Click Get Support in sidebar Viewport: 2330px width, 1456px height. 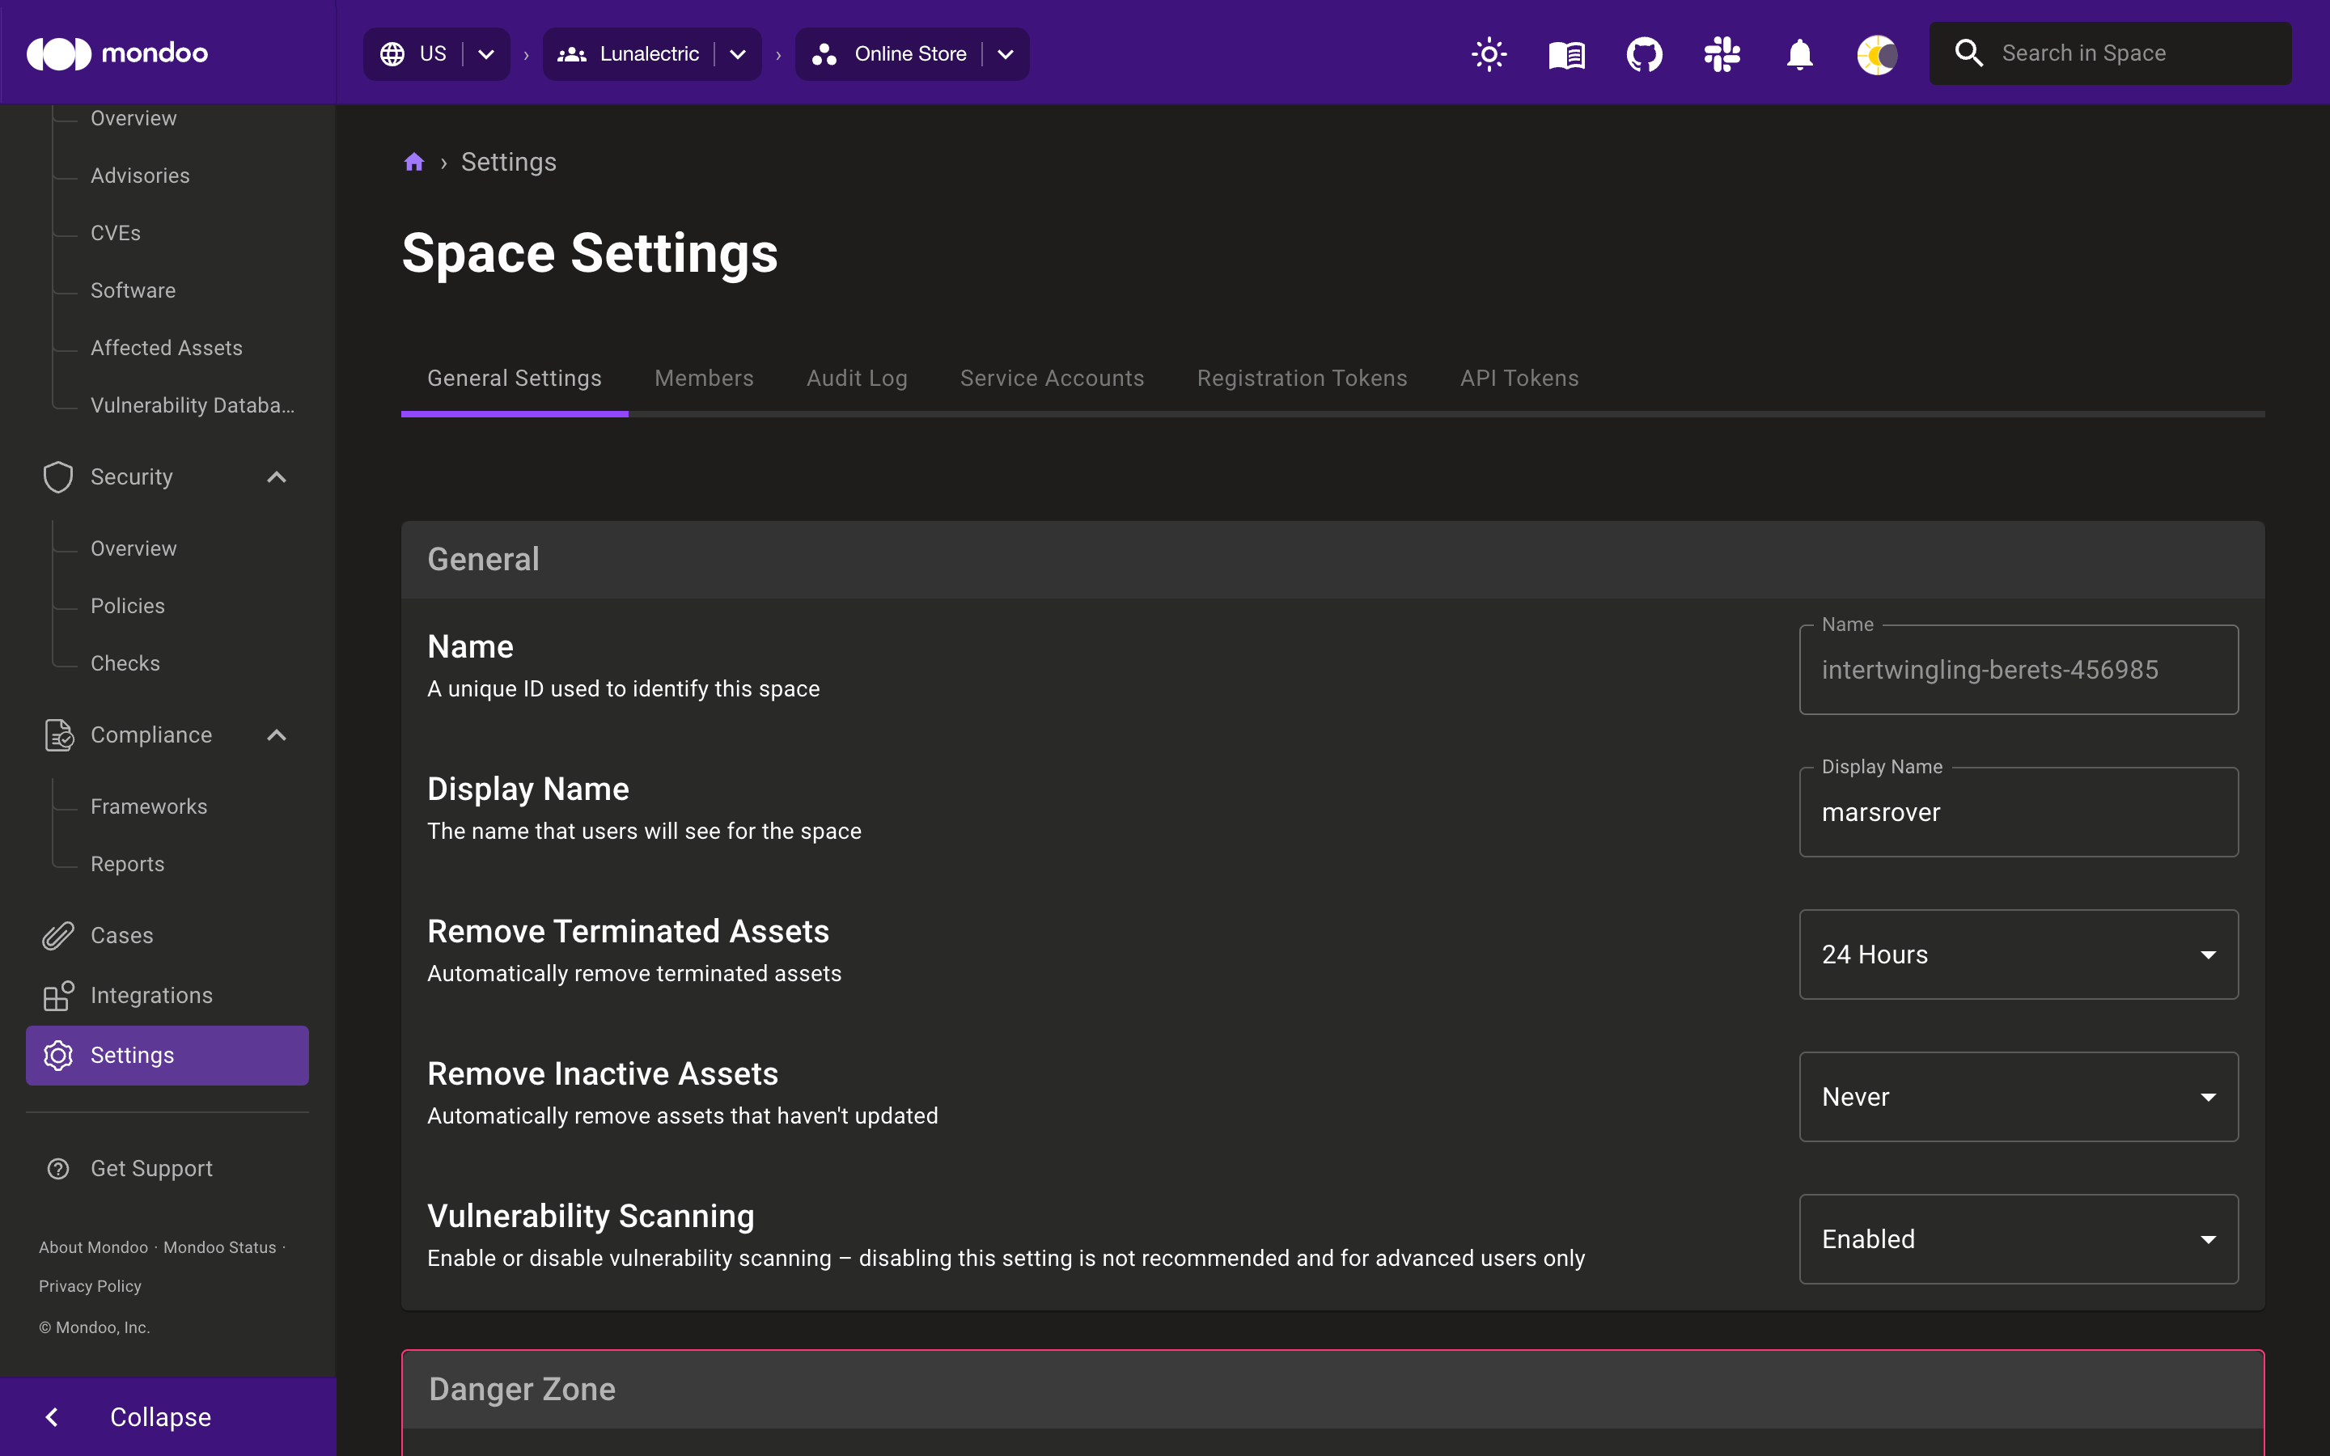click(151, 1167)
